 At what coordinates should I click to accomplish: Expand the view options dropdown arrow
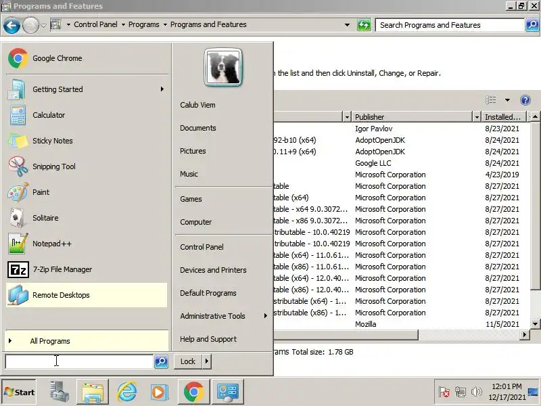point(507,100)
